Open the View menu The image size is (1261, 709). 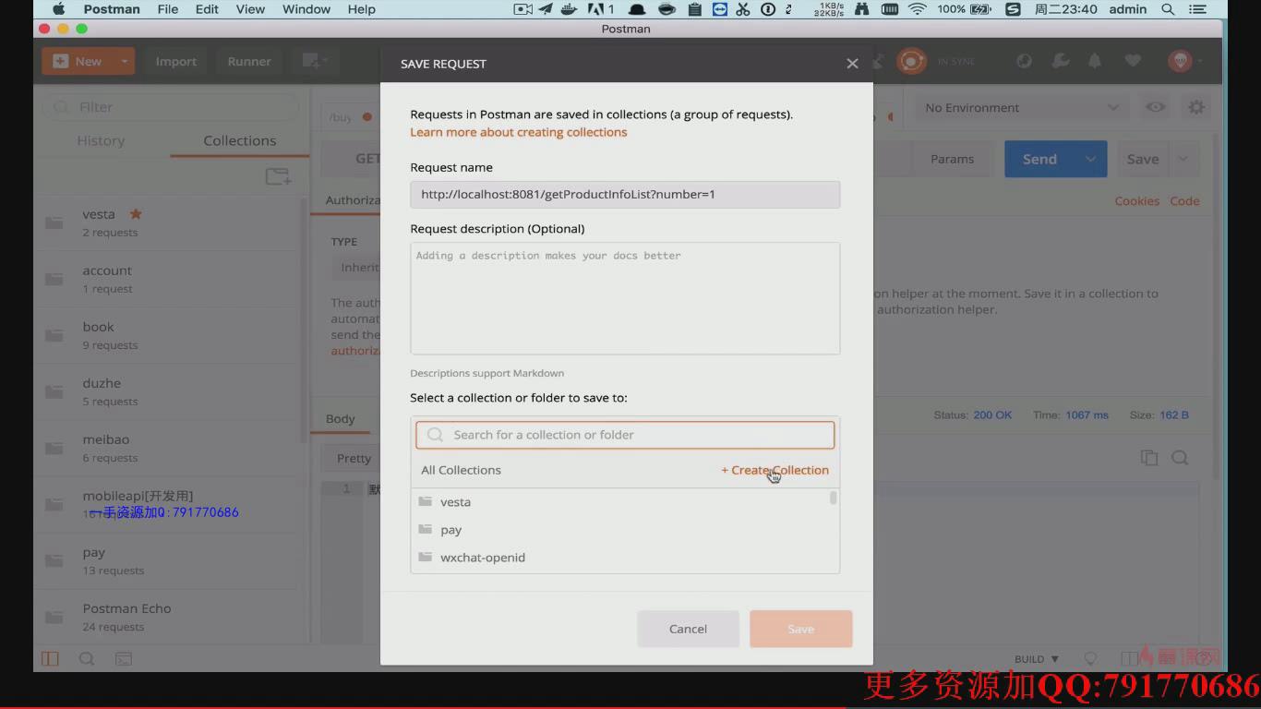pos(250,9)
